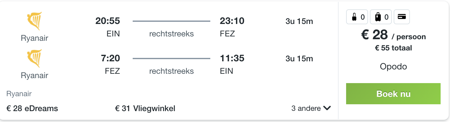This screenshot has height=122, width=450.
Task: Expand the 3 andere price options
Action: click(311, 108)
